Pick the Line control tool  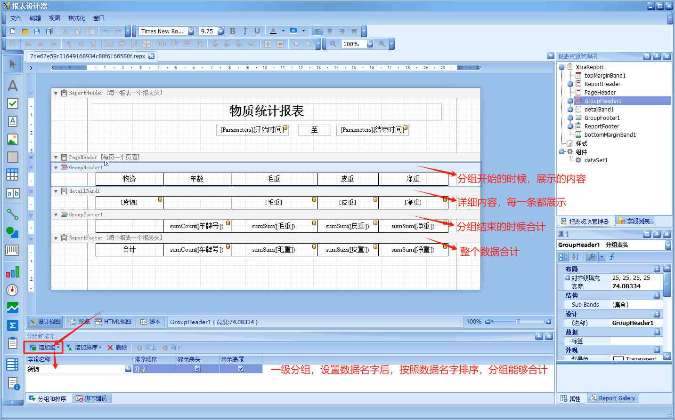coord(13,214)
